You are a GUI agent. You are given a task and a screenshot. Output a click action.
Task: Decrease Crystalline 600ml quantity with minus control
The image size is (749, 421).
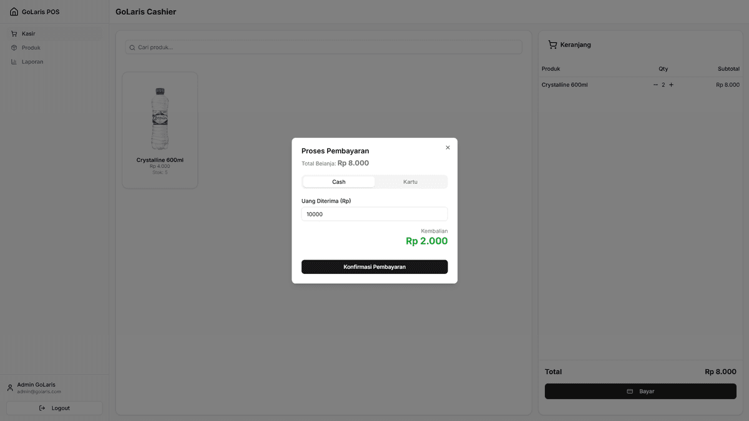point(655,84)
